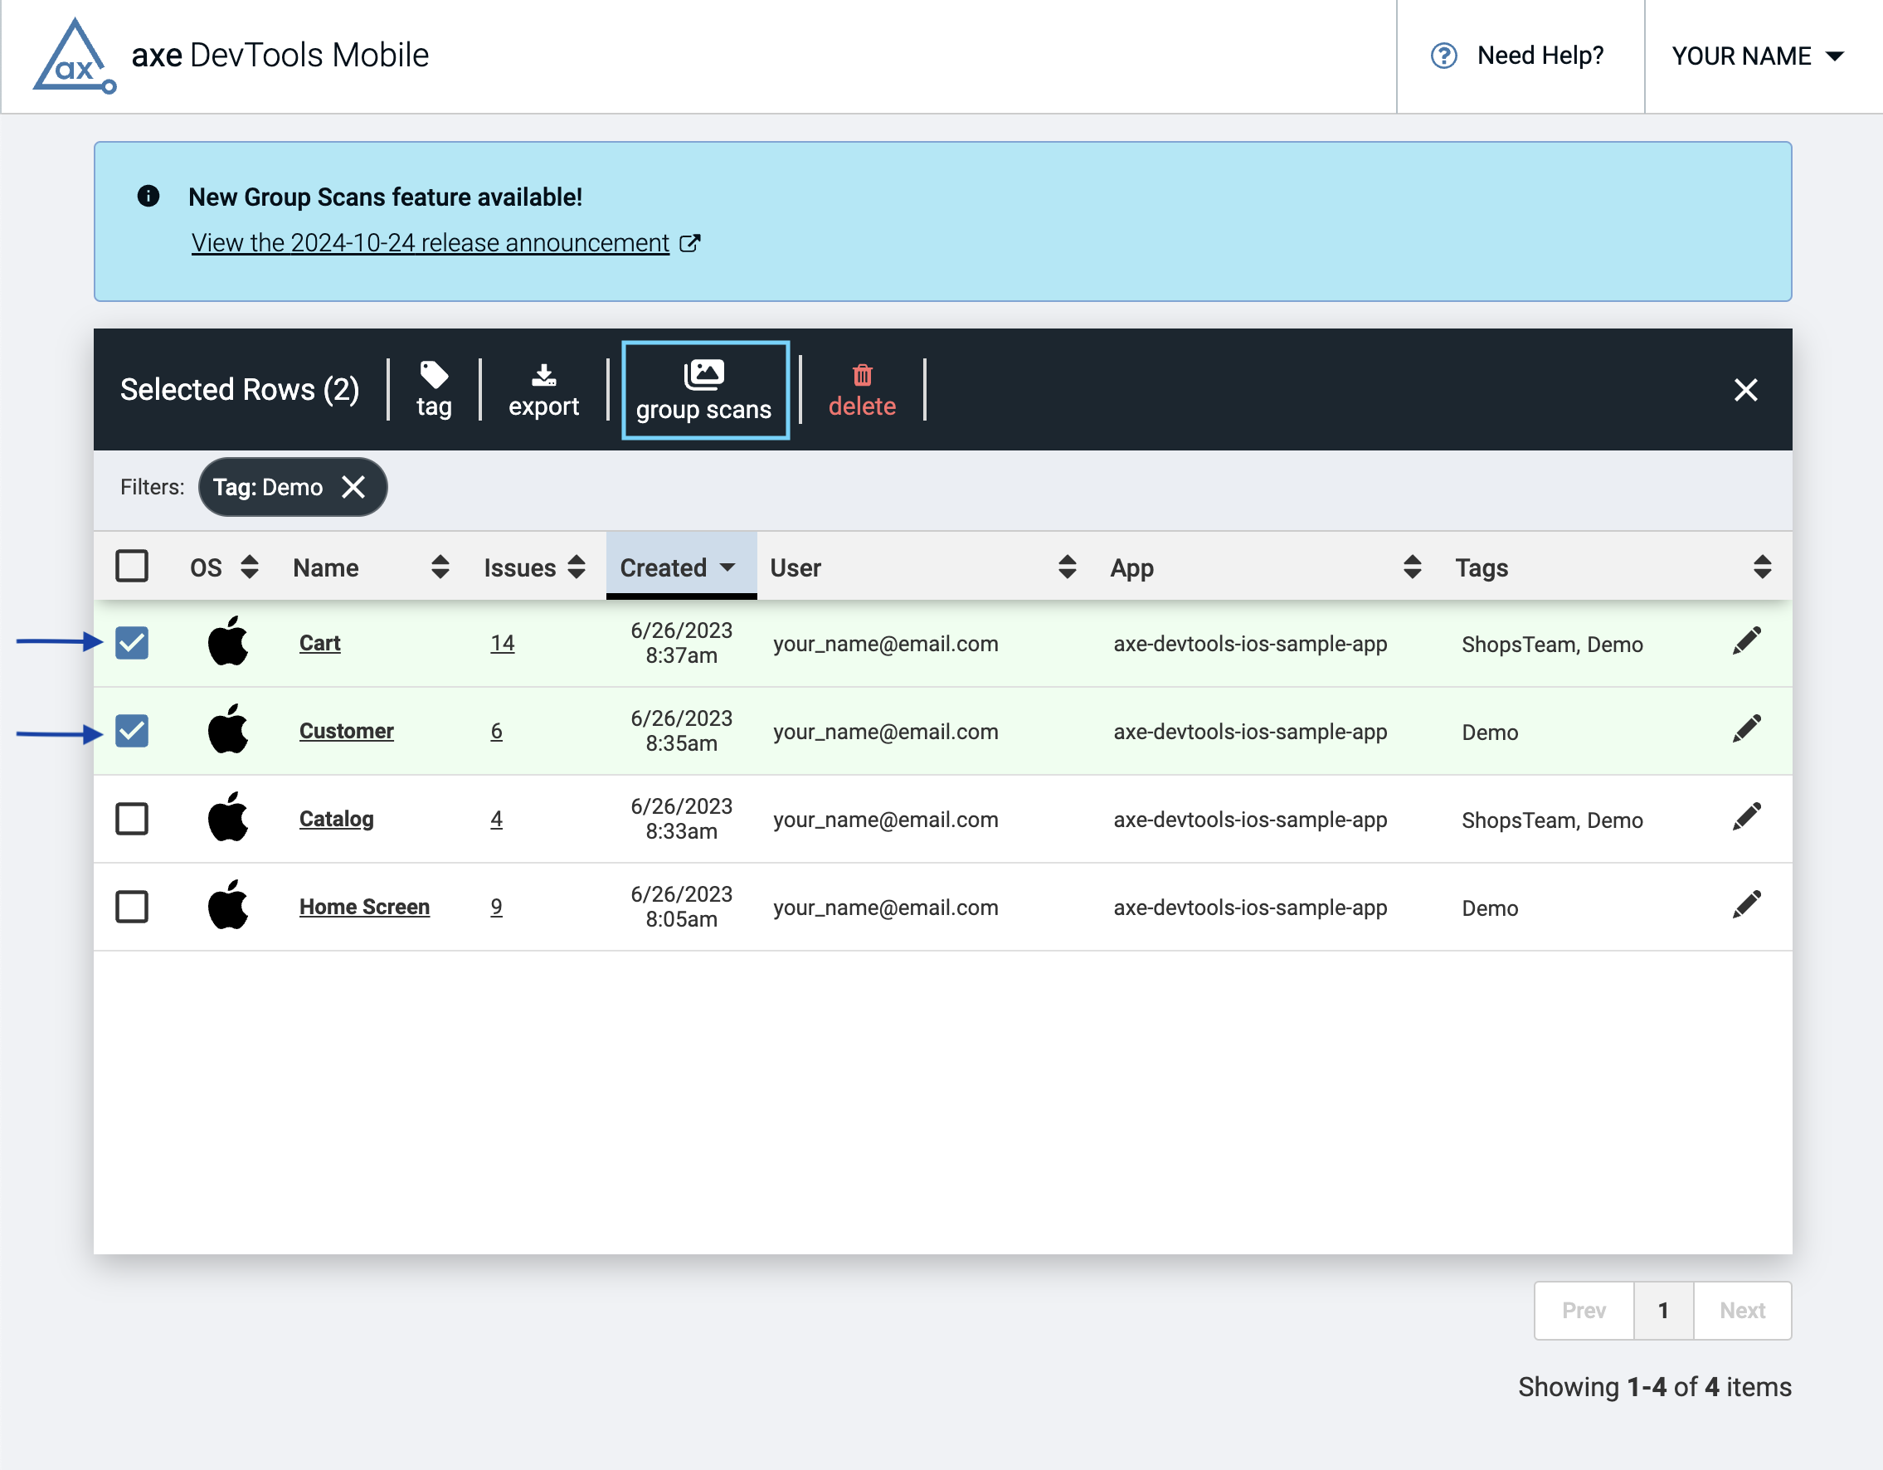Check the Catalog row checkbox
The width and height of the screenshot is (1883, 1470).
[x=132, y=819]
